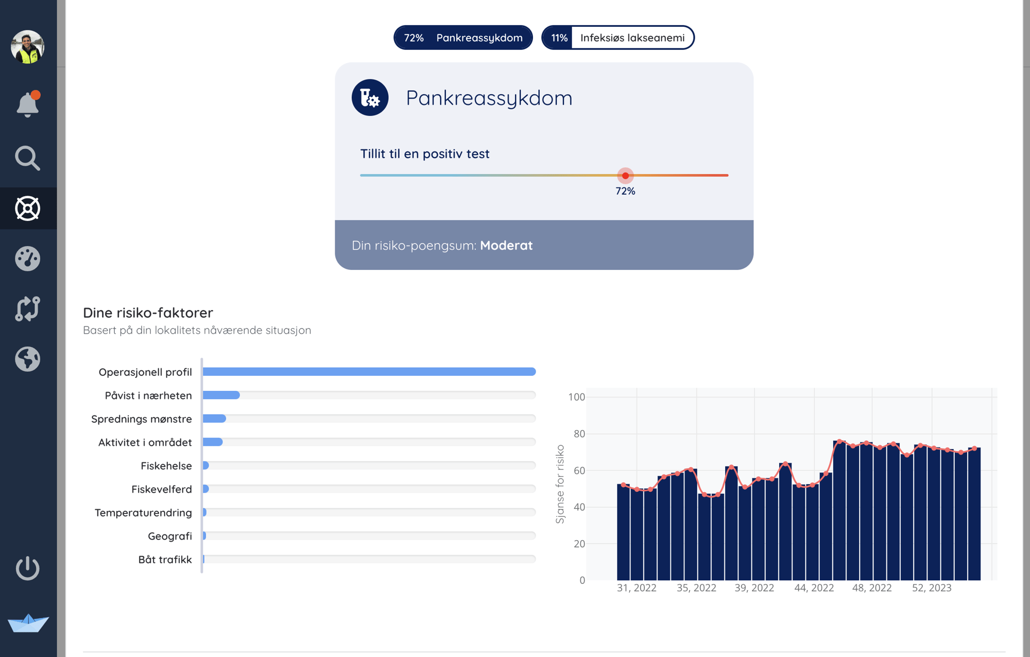Click the Påvist i nærheten bar
The width and height of the screenshot is (1030, 657).
(369, 395)
